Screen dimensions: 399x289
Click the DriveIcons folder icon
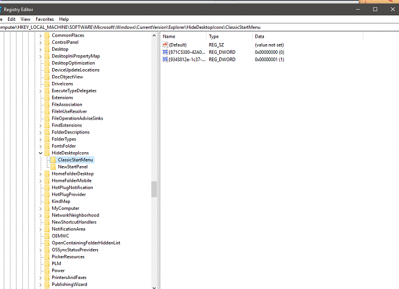[x=47, y=84]
